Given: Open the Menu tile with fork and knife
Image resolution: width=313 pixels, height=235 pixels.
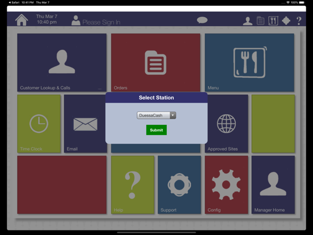Looking at the screenshot, I should pyautogui.click(x=249, y=62).
